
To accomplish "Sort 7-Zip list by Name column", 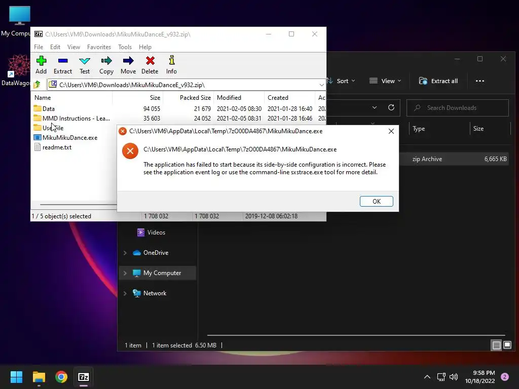I will pyautogui.click(x=72, y=98).
